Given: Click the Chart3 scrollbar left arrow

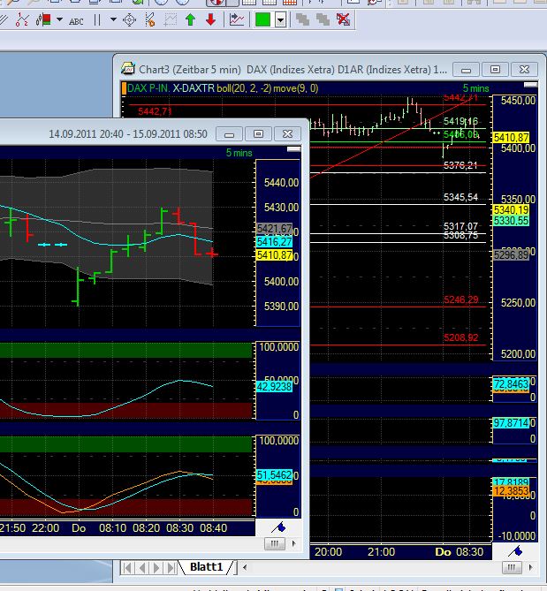Looking at the screenshot, I should (x=245, y=567).
